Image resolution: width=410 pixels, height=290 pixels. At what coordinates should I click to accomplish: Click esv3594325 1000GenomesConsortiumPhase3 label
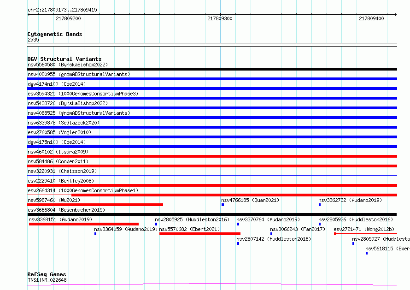tap(83, 94)
